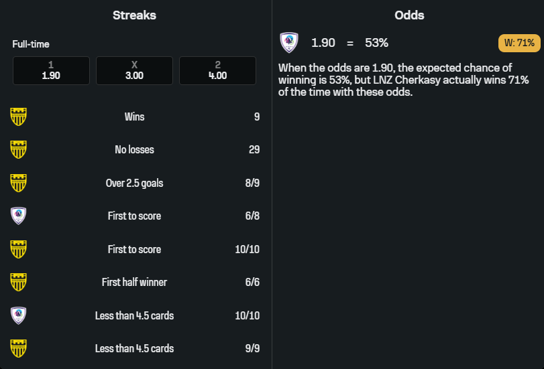Select the draw X 3.00 odds box
The image size is (544, 369).
134,70
